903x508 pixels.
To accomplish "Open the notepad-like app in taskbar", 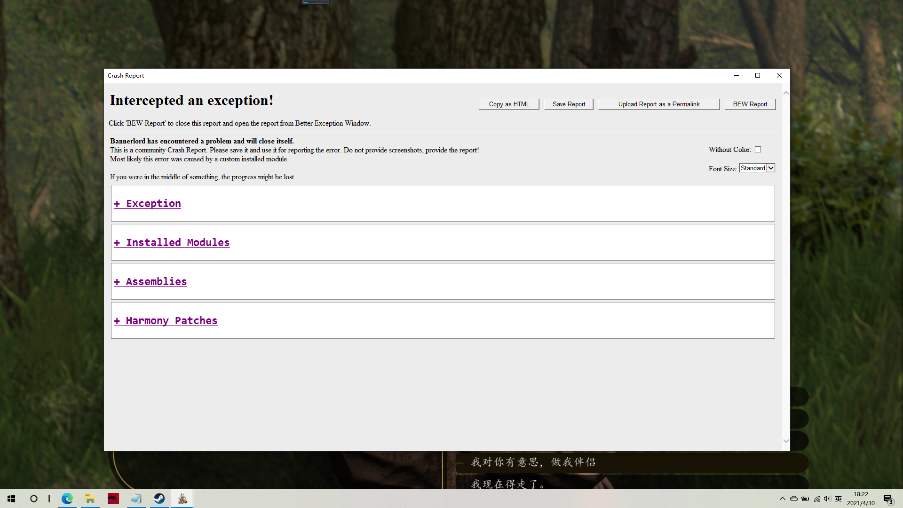I will point(136,499).
